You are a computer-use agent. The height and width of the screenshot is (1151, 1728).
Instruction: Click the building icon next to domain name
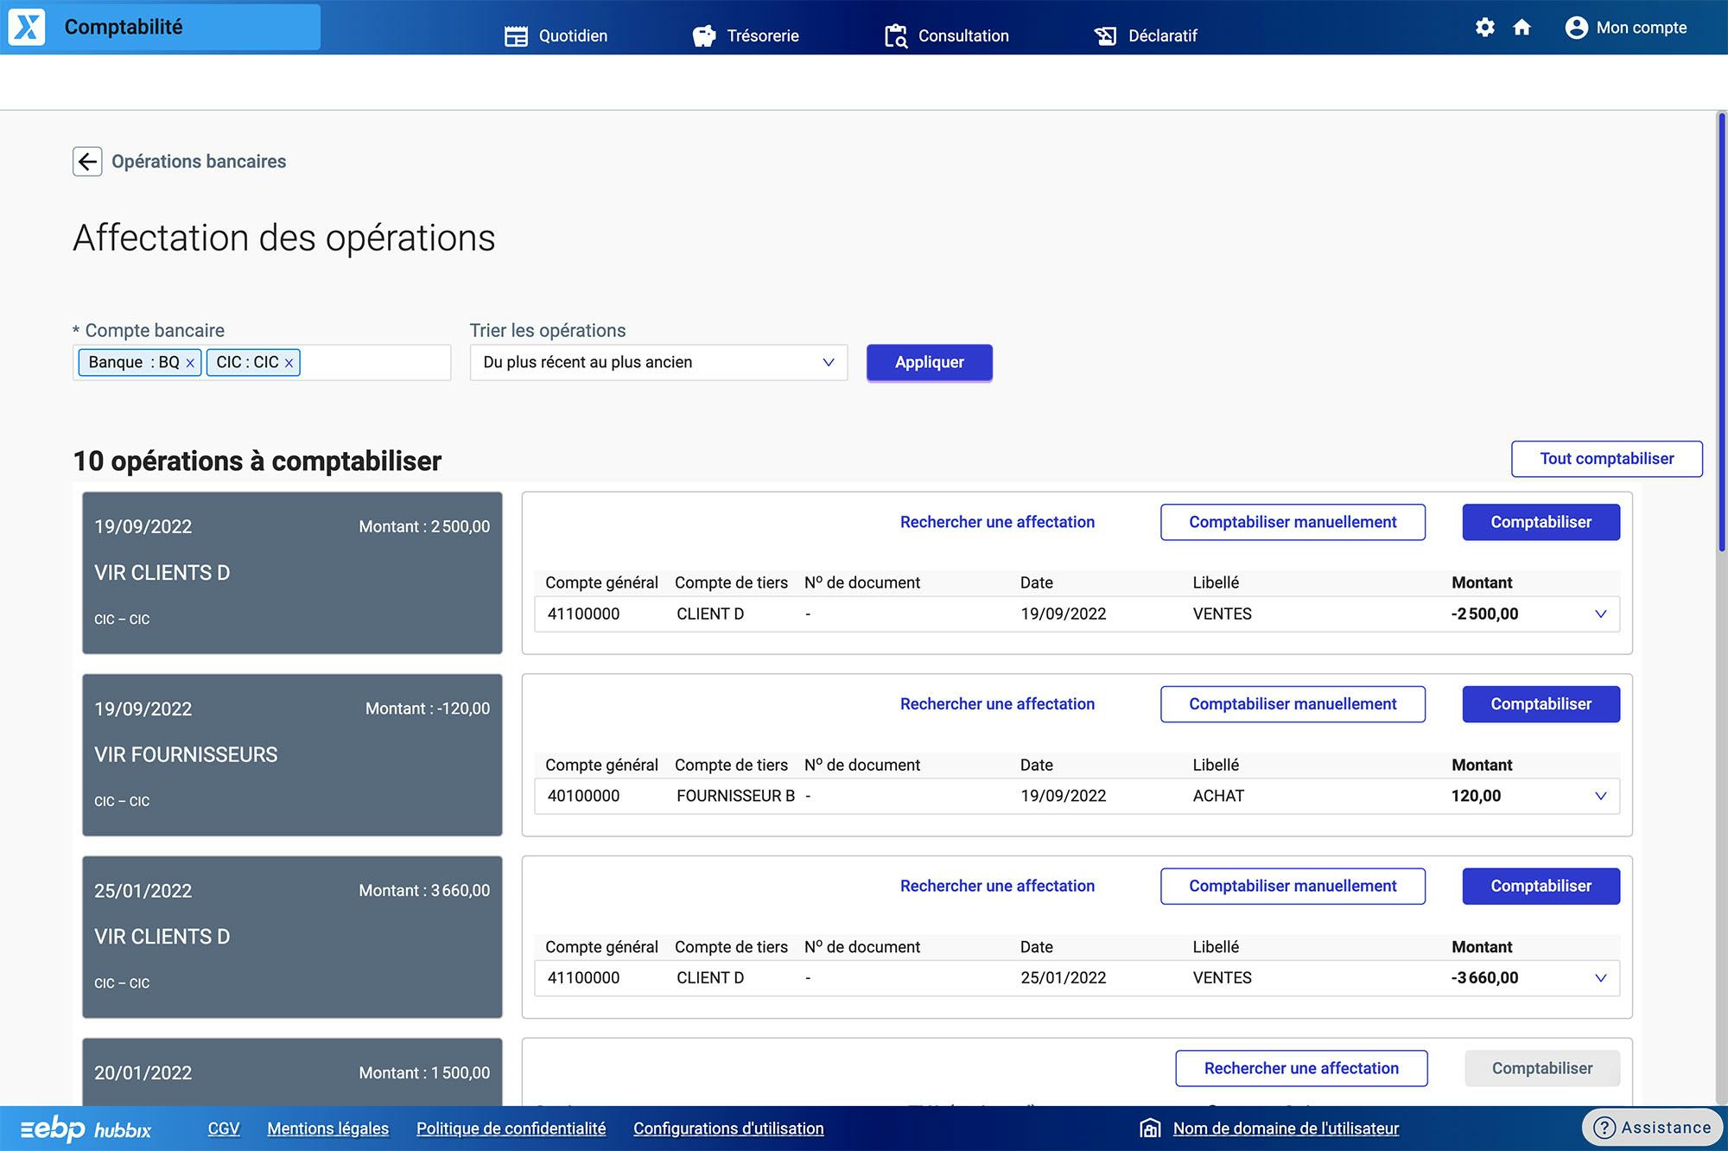[x=1149, y=1128]
